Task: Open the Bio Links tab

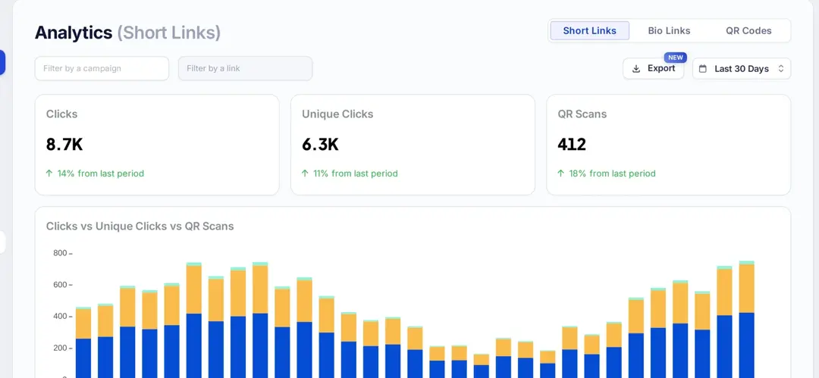Action: 669,31
